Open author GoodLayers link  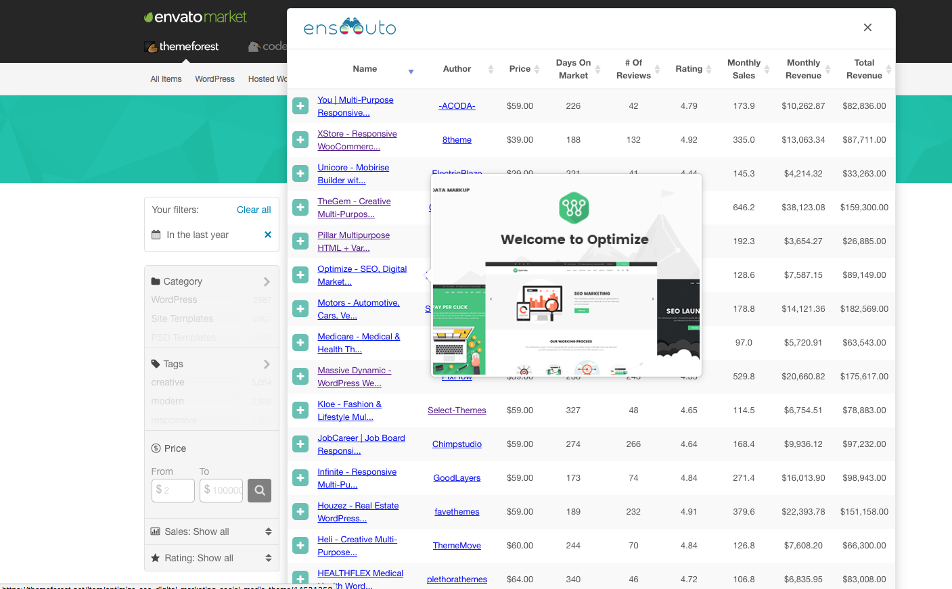click(457, 478)
